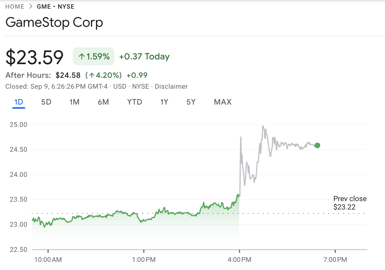Image resolution: width=385 pixels, height=270 pixels.
Task: Click the $23.59 current price display
Action: 34,56
